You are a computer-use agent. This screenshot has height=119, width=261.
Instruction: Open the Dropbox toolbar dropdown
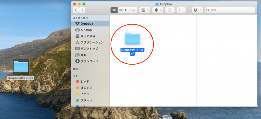(198, 10)
